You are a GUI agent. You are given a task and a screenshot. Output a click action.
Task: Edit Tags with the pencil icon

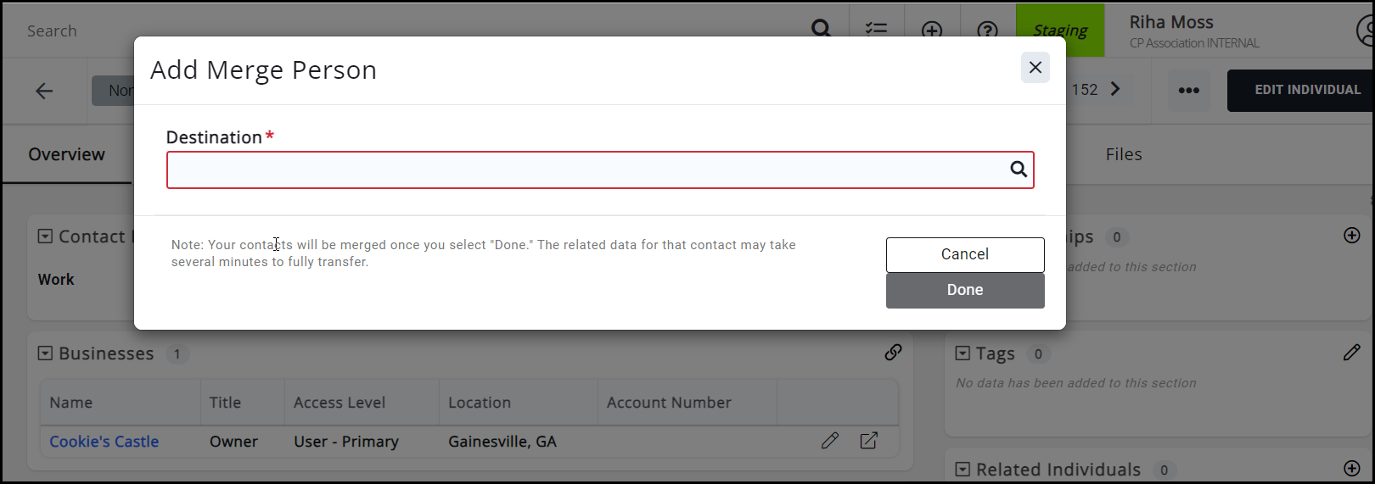pos(1352,353)
